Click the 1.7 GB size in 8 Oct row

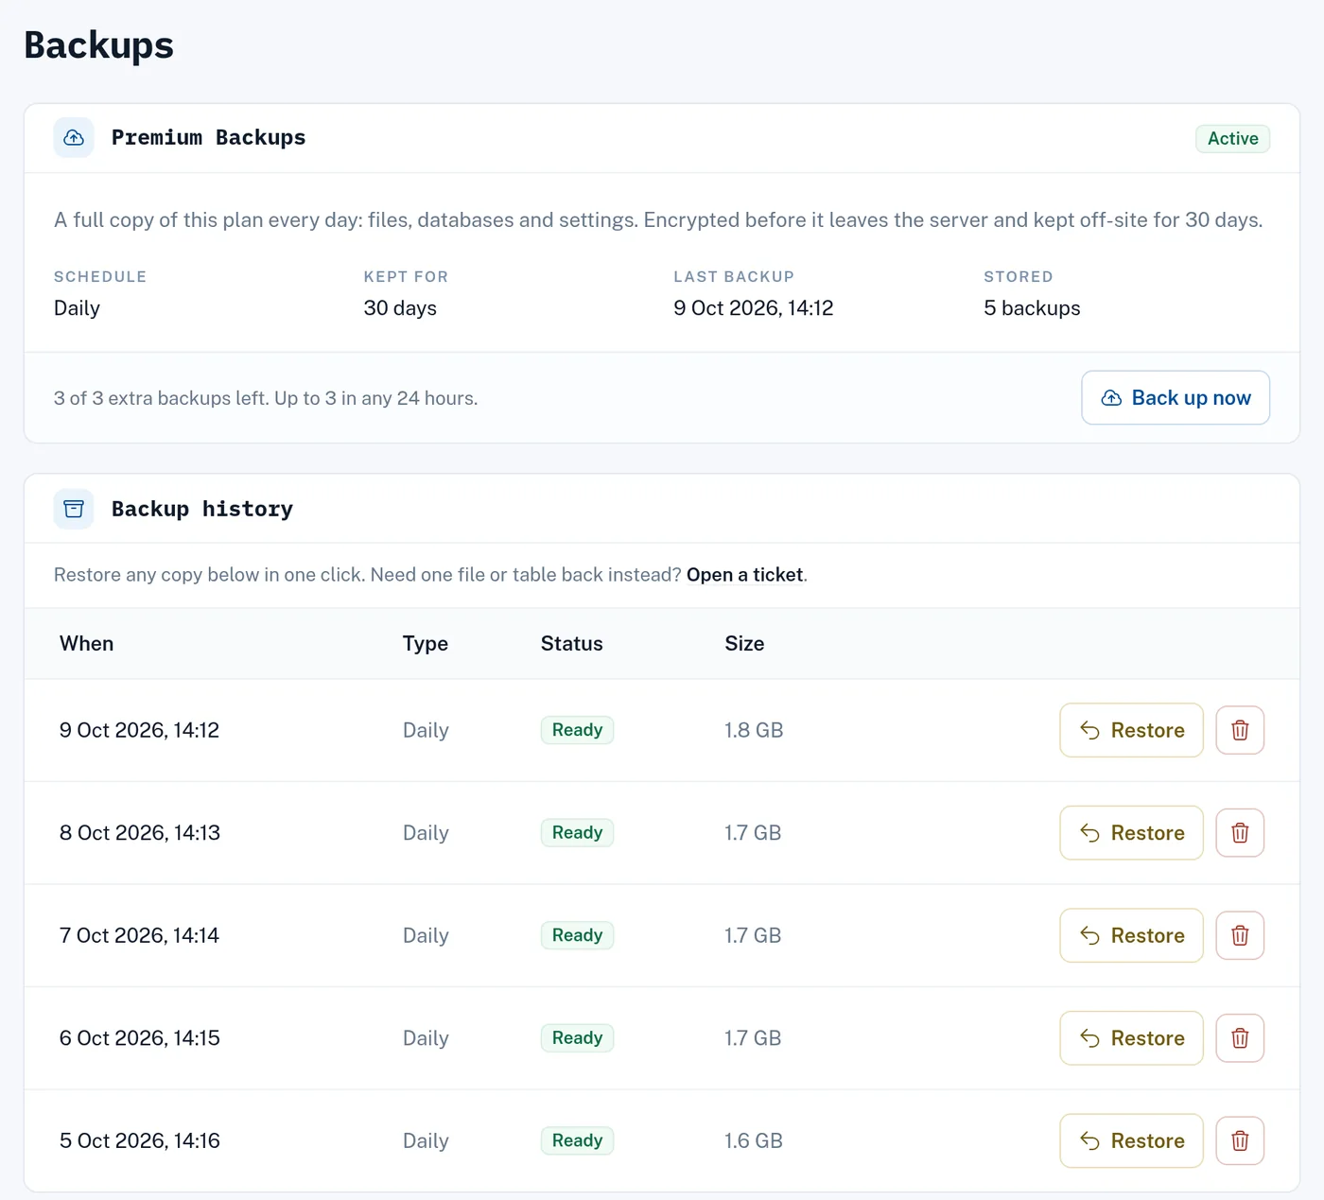tap(753, 833)
